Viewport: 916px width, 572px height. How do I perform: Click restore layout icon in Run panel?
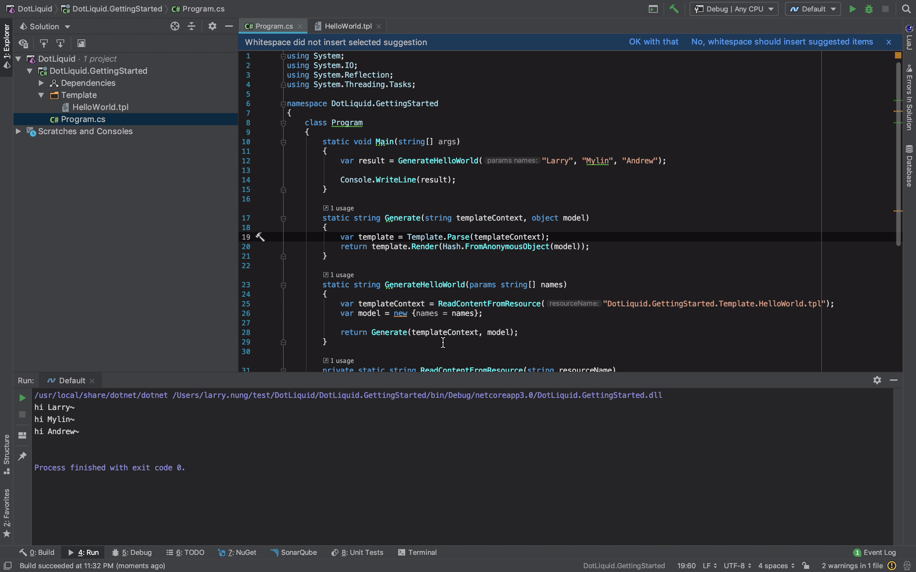click(22, 435)
